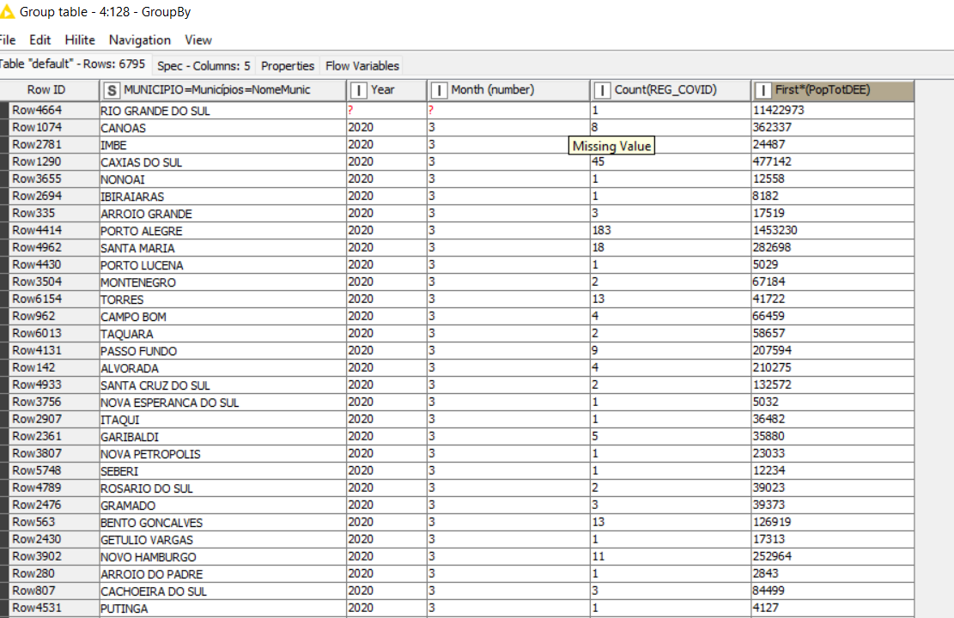Click population value 362337 for CANOAS
Viewport: 954px width, 618px height.
832,127
